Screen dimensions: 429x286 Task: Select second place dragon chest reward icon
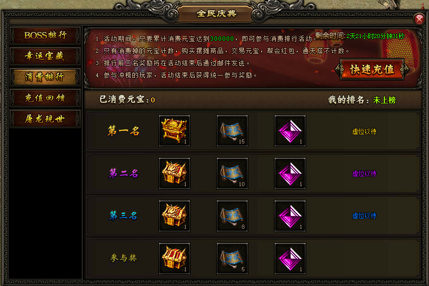[174, 173]
